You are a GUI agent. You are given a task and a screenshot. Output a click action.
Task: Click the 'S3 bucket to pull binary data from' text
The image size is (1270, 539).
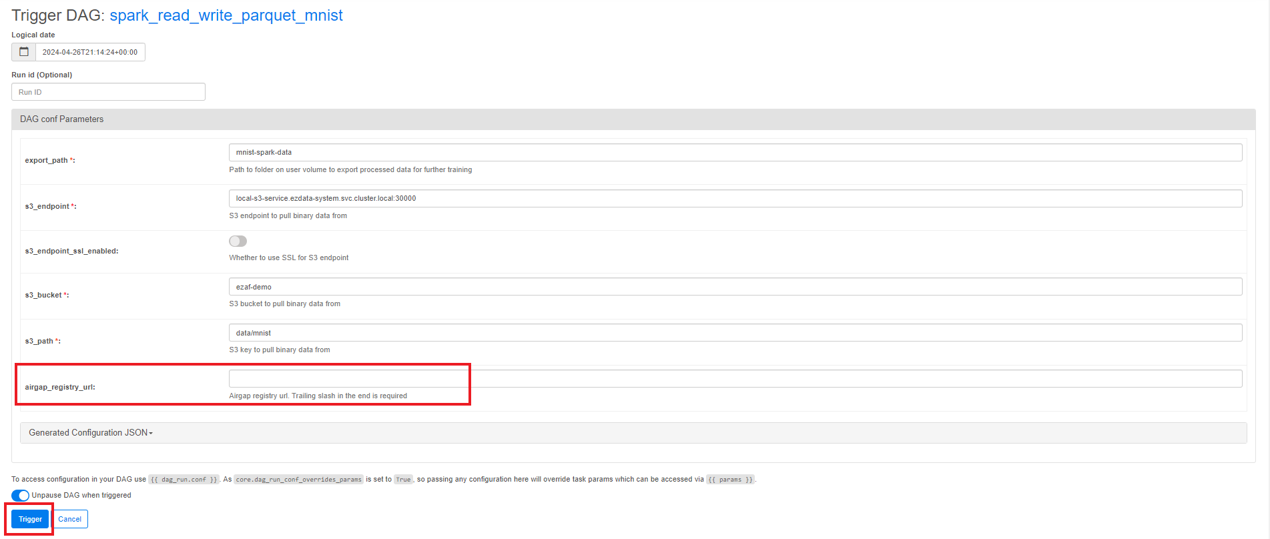[x=285, y=304]
